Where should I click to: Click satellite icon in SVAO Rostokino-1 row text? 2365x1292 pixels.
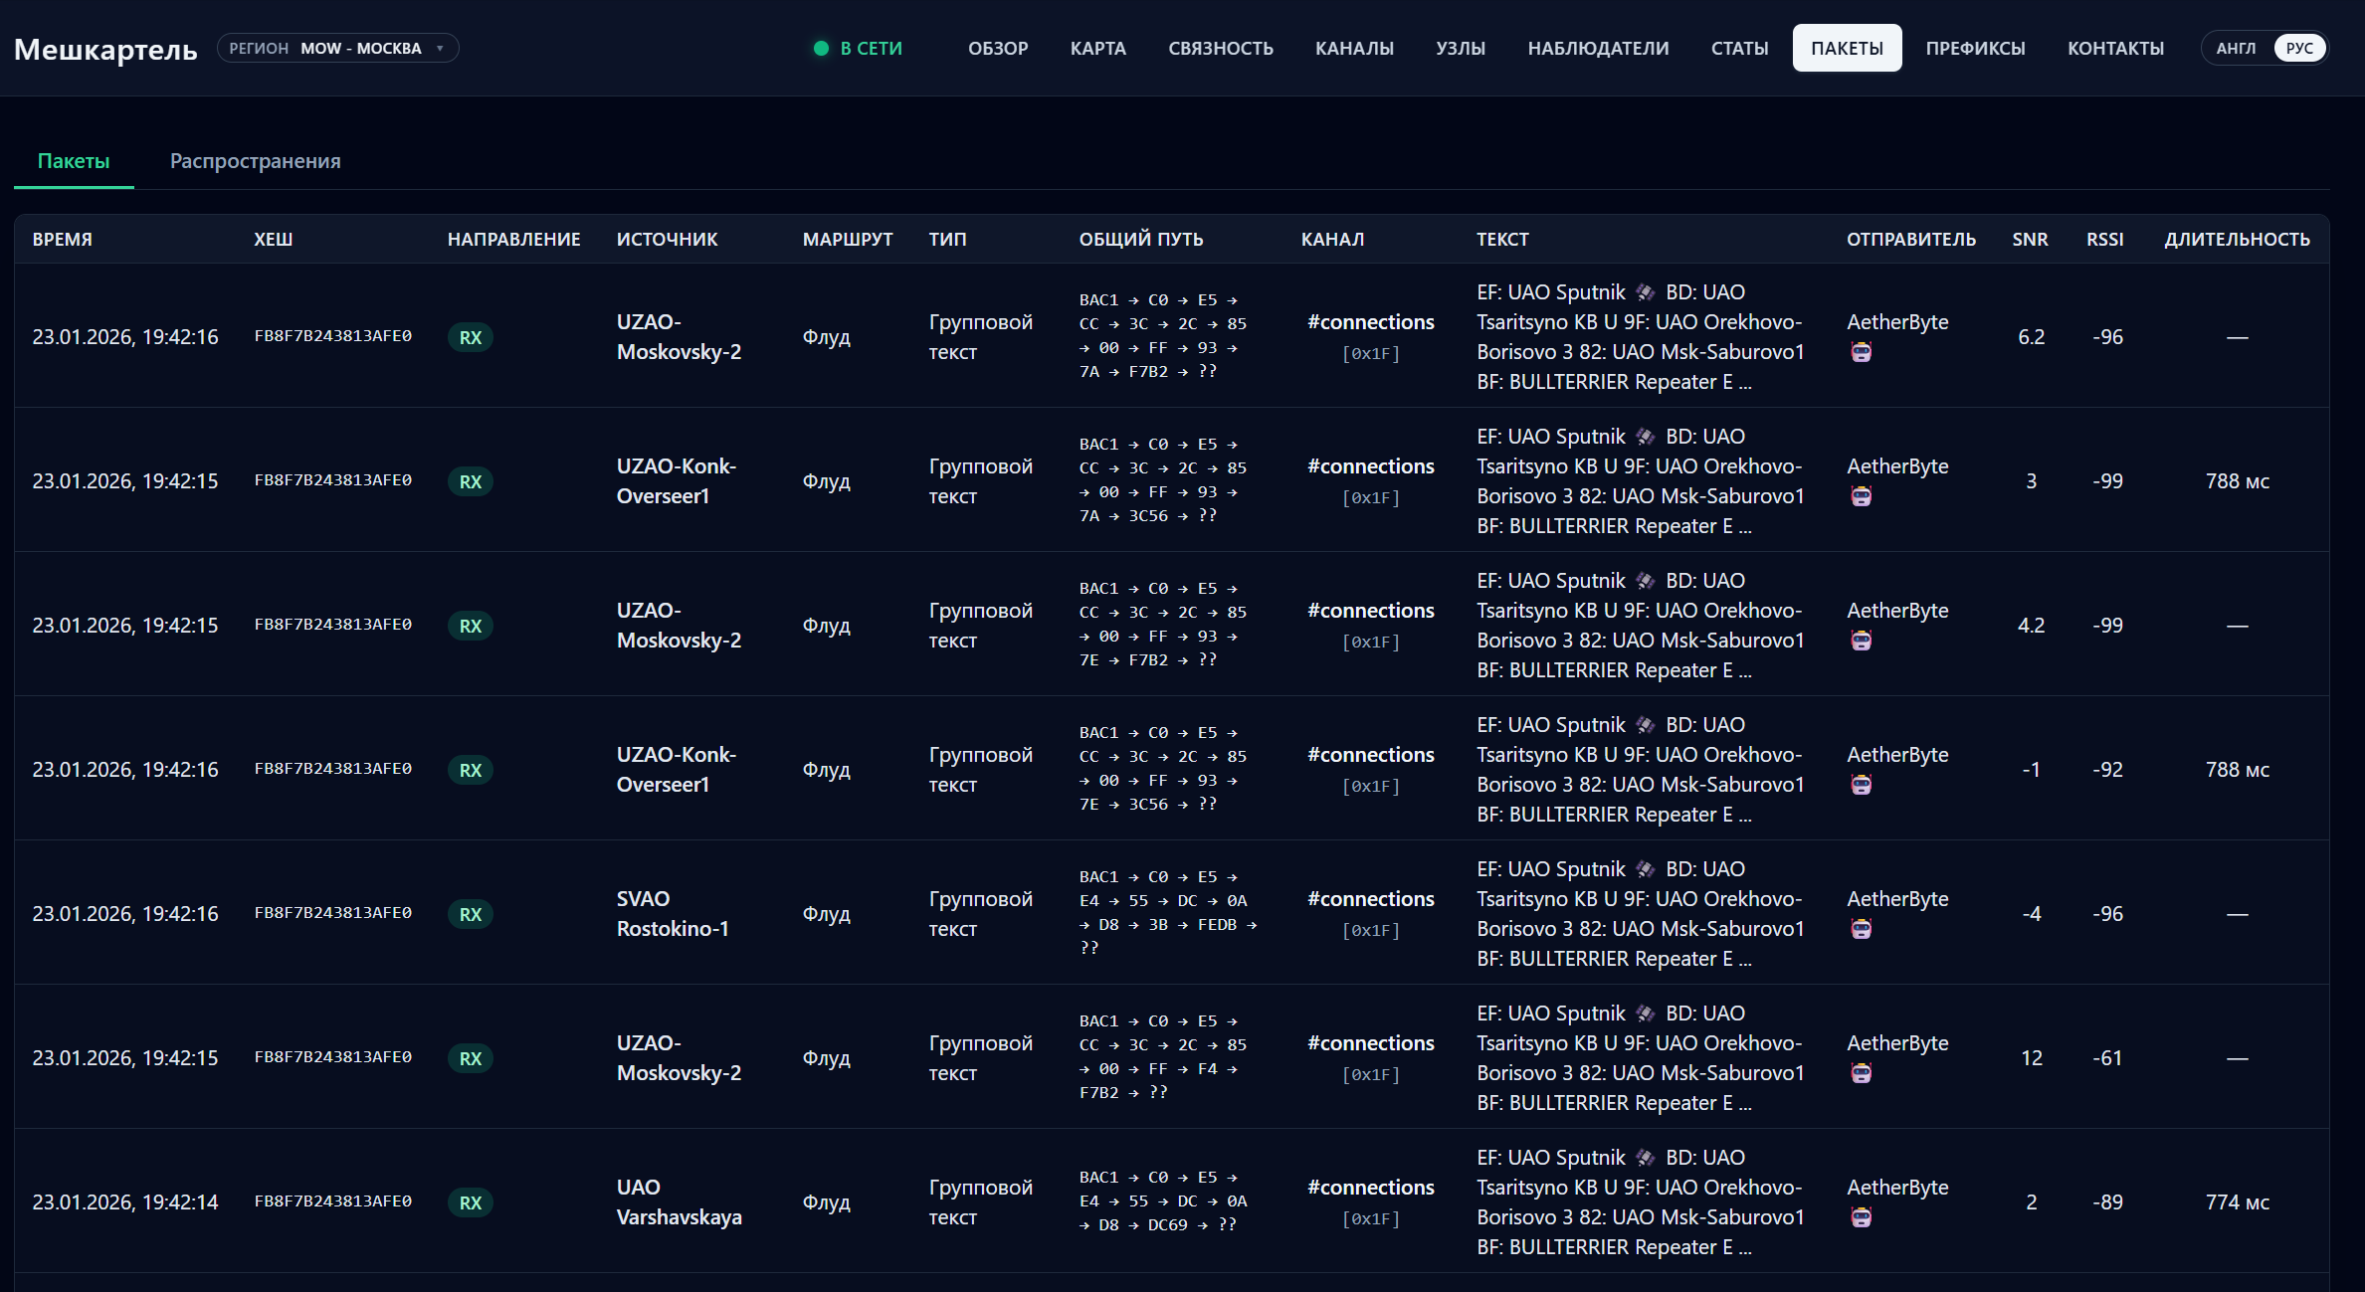(x=1645, y=869)
